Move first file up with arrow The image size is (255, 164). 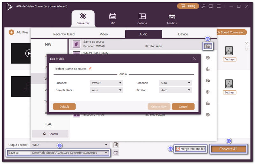click(246, 47)
